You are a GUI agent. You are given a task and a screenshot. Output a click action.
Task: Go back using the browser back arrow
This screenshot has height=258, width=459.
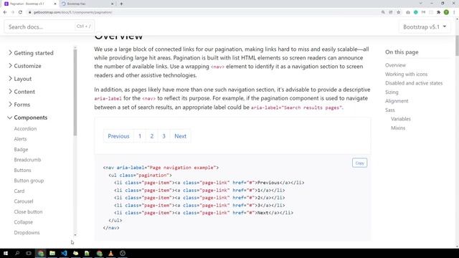coord(5,12)
